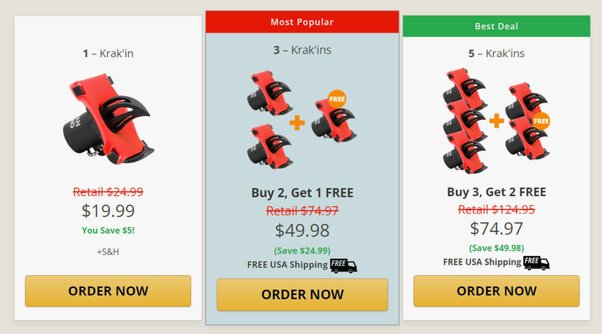
Task: Click the green Best Deal banner
Action: click(497, 26)
